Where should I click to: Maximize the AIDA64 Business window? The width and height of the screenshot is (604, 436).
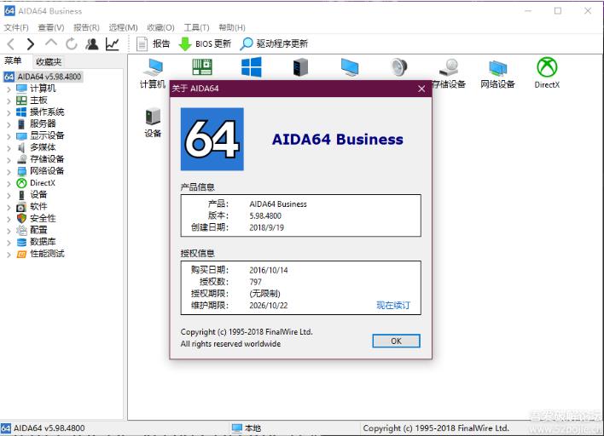coord(558,11)
